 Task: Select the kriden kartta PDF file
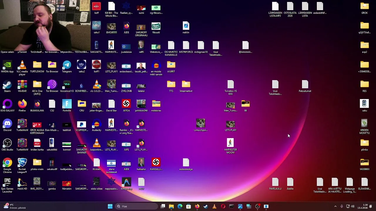[37, 145]
